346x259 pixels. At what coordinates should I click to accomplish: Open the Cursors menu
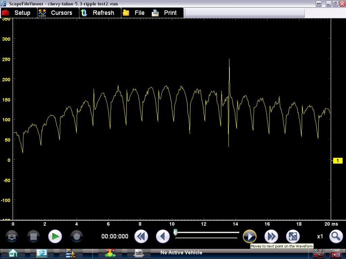coord(56,13)
